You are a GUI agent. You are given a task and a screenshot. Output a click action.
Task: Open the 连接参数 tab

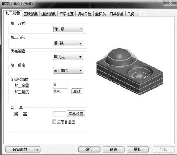[x=49, y=14]
